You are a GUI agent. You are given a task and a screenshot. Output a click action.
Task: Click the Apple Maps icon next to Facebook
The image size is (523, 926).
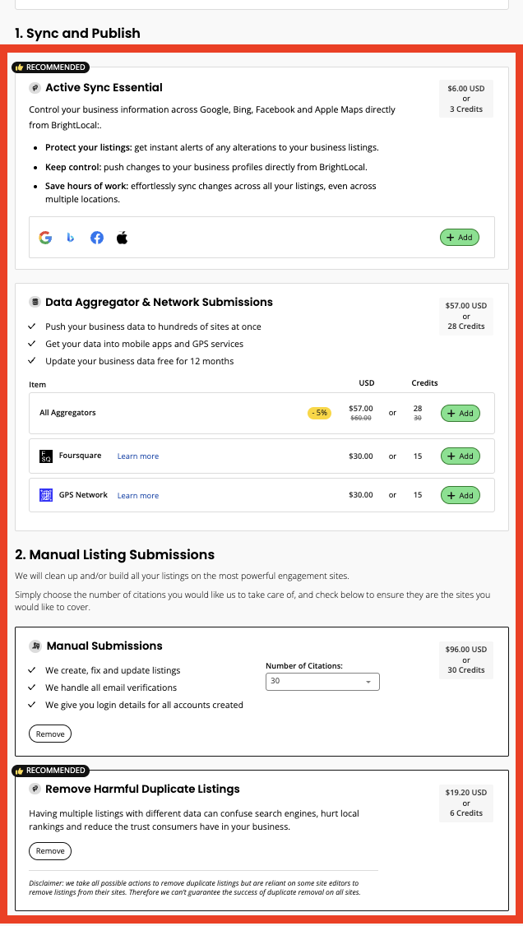click(x=122, y=238)
